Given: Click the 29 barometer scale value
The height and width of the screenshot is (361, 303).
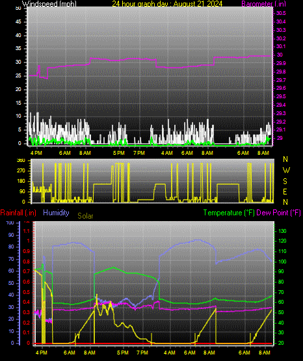Looking at the screenshot, I should (x=280, y=138).
